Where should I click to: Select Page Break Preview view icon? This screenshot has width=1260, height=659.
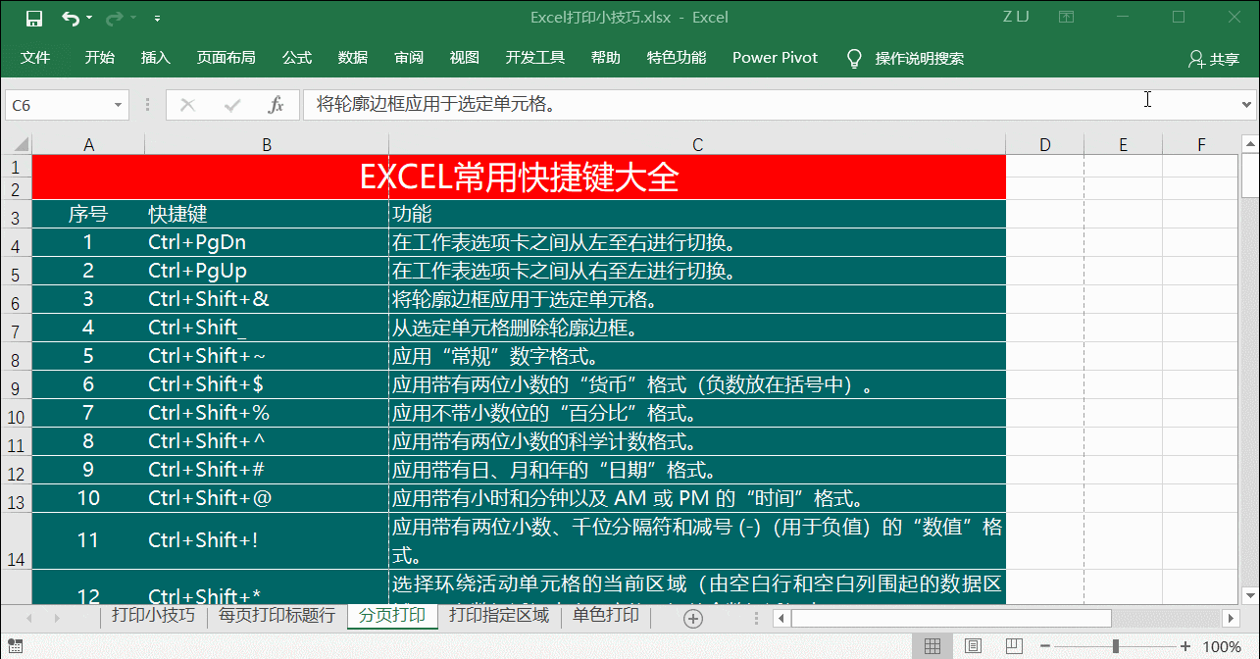(x=1013, y=646)
